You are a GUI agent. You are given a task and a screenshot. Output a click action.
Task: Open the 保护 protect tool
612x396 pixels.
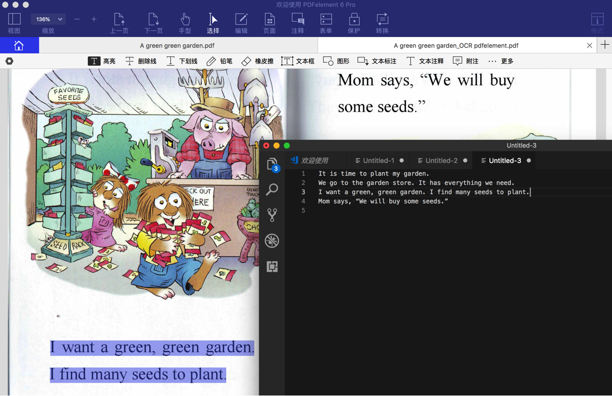[x=354, y=23]
